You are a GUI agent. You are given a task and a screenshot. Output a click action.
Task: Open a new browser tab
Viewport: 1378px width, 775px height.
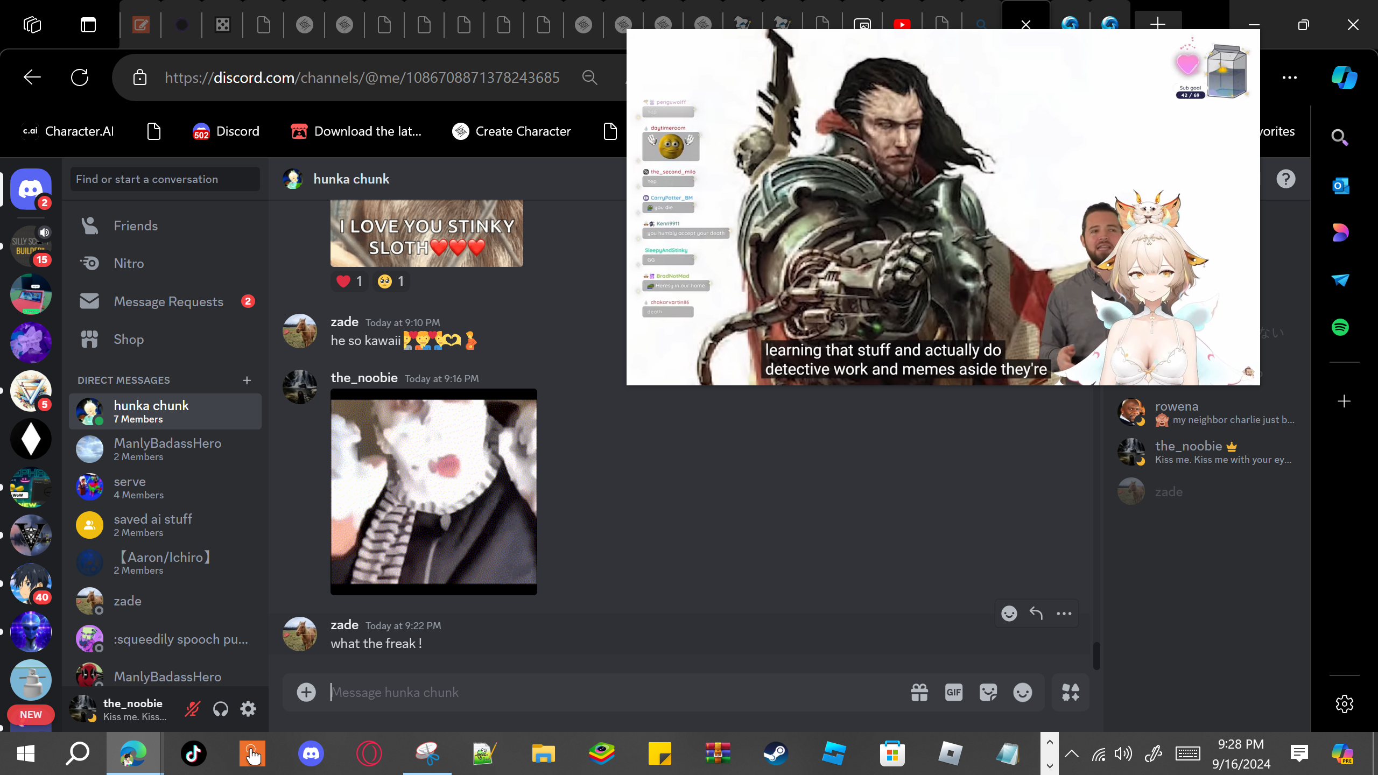click(1158, 24)
